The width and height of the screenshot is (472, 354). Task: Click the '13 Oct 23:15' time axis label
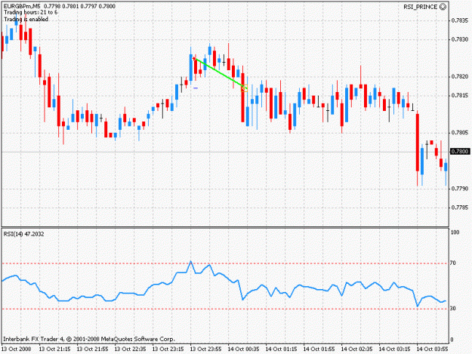[168, 349]
